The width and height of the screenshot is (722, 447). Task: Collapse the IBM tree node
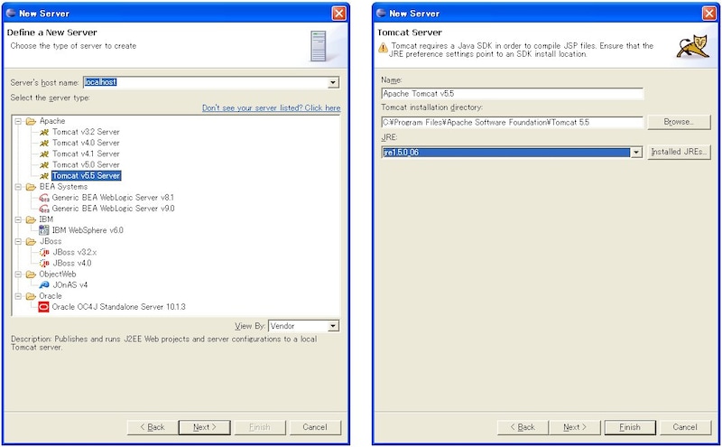tap(18, 219)
